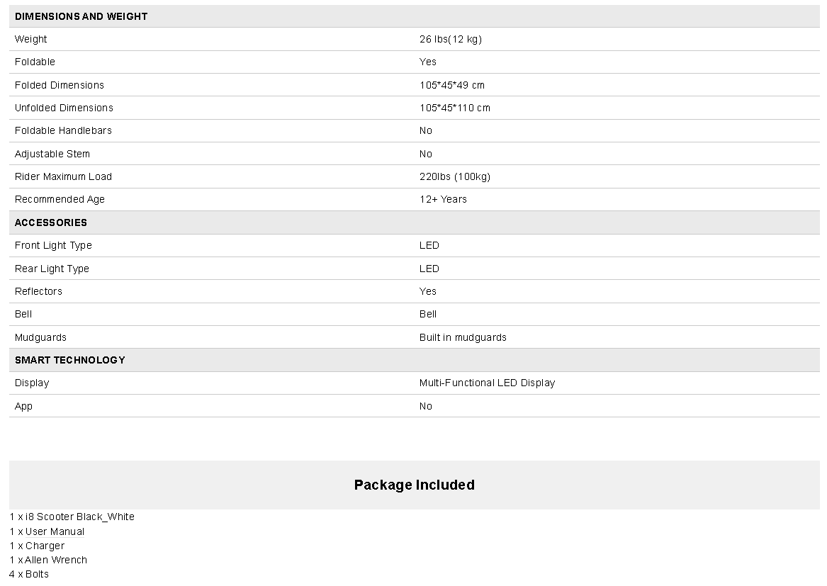Click the Recommended Age 12+ Years value

pyautogui.click(x=443, y=199)
